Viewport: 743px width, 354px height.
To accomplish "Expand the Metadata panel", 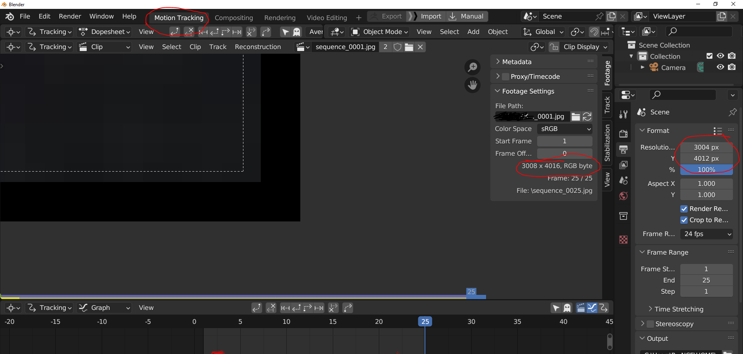I will [x=517, y=62].
